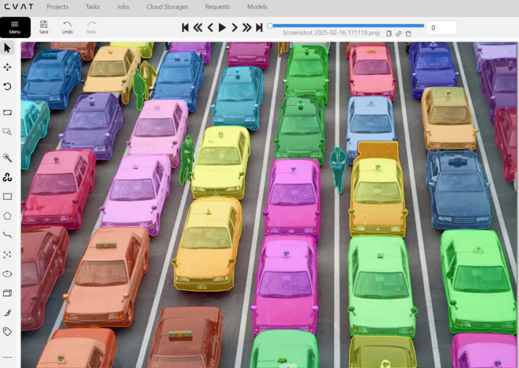
Task: Open the Setup tag tool
Action: click(7, 332)
